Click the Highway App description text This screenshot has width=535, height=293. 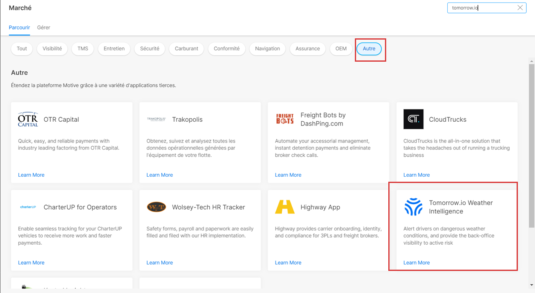pyautogui.click(x=328, y=232)
